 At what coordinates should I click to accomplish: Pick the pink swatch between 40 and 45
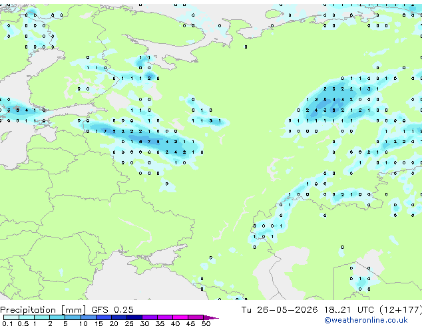[180, 317]
